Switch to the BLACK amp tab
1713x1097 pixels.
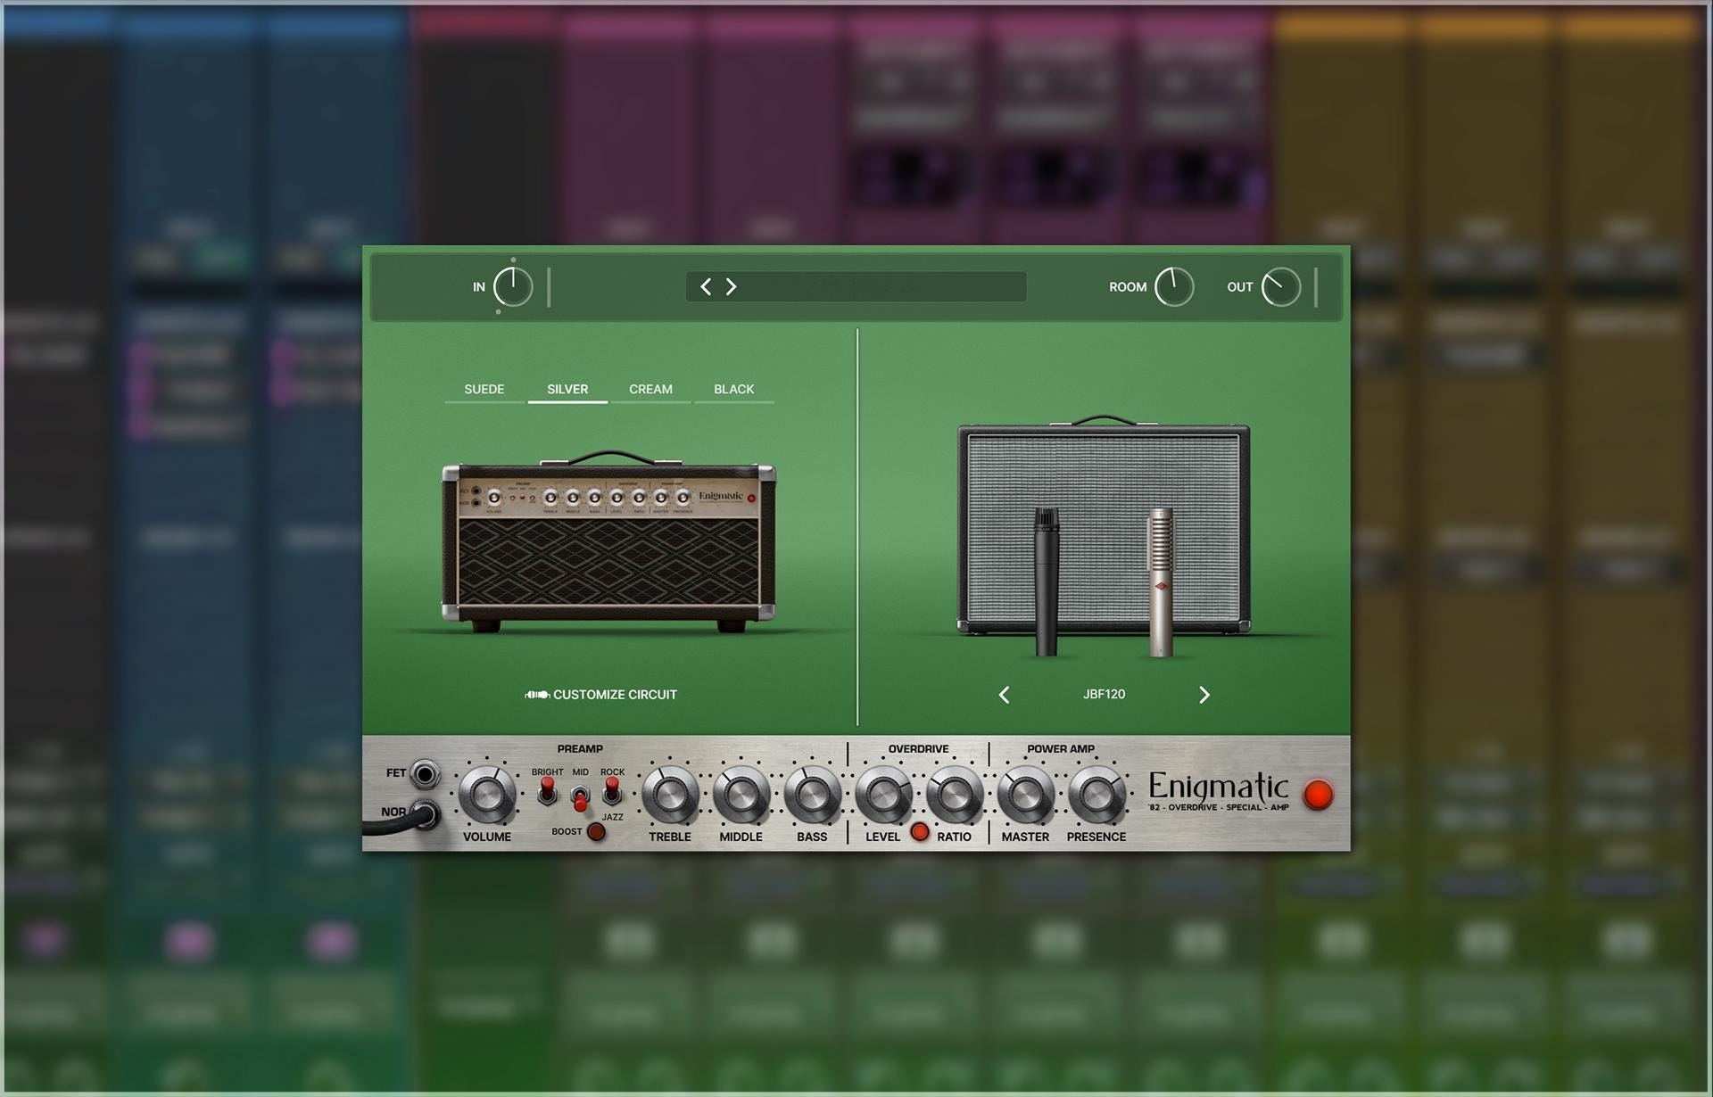(733, 389)
